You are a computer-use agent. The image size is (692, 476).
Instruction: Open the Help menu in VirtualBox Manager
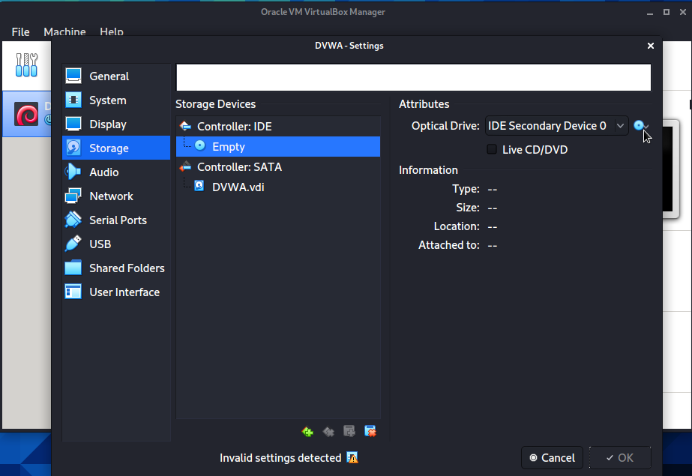(x=112, y=31)
